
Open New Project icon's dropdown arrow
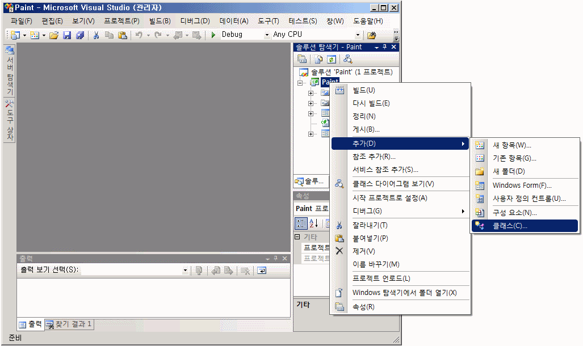24,35
